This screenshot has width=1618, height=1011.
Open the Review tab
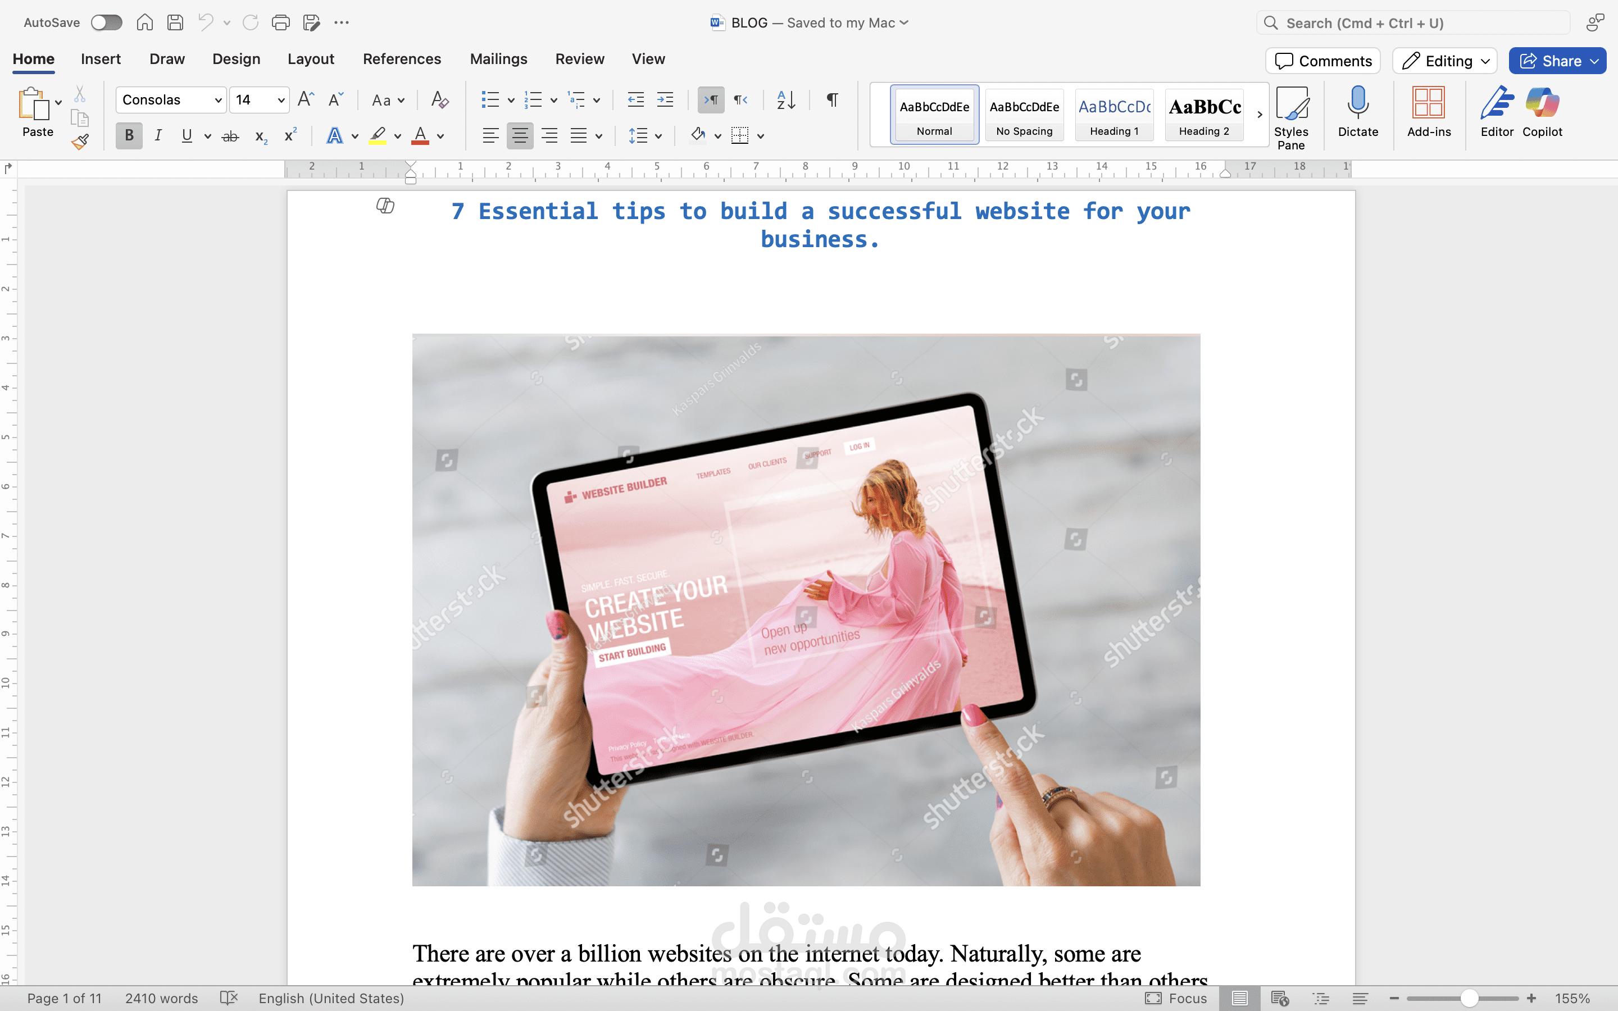click(x=580, y=59)
